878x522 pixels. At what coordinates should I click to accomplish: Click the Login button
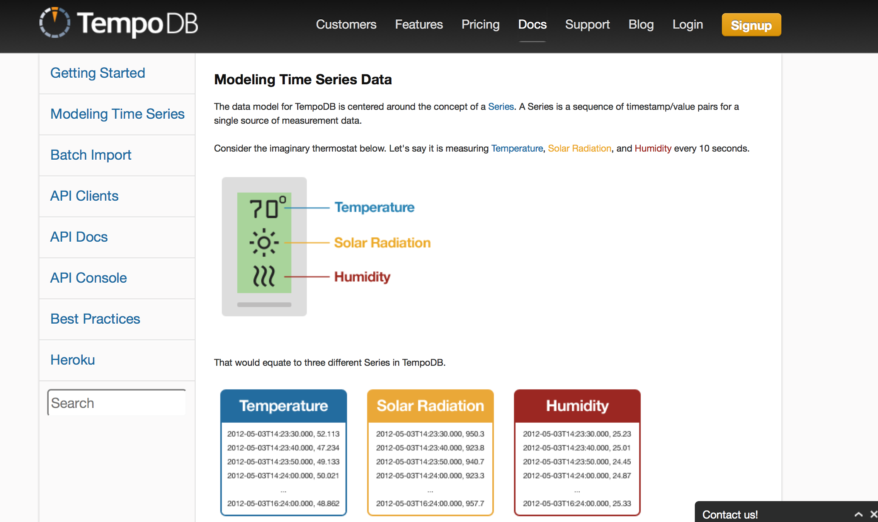coord(688,25)
